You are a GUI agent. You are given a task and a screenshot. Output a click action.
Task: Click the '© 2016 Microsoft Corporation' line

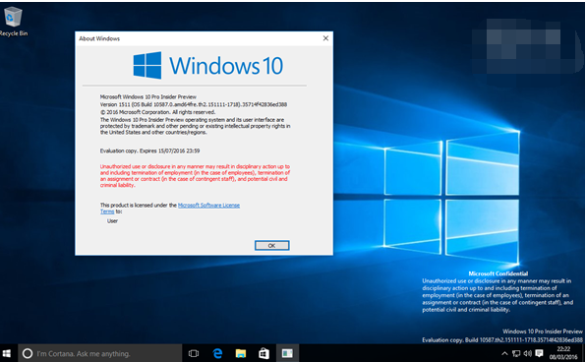tap(157, 112)
